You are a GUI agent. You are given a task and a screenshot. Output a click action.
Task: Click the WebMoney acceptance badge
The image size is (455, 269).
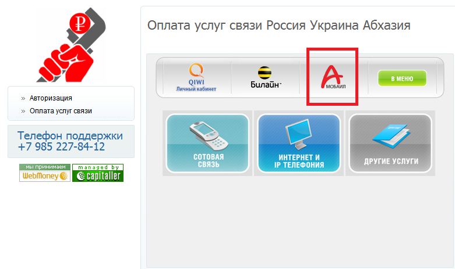(45, 173)
